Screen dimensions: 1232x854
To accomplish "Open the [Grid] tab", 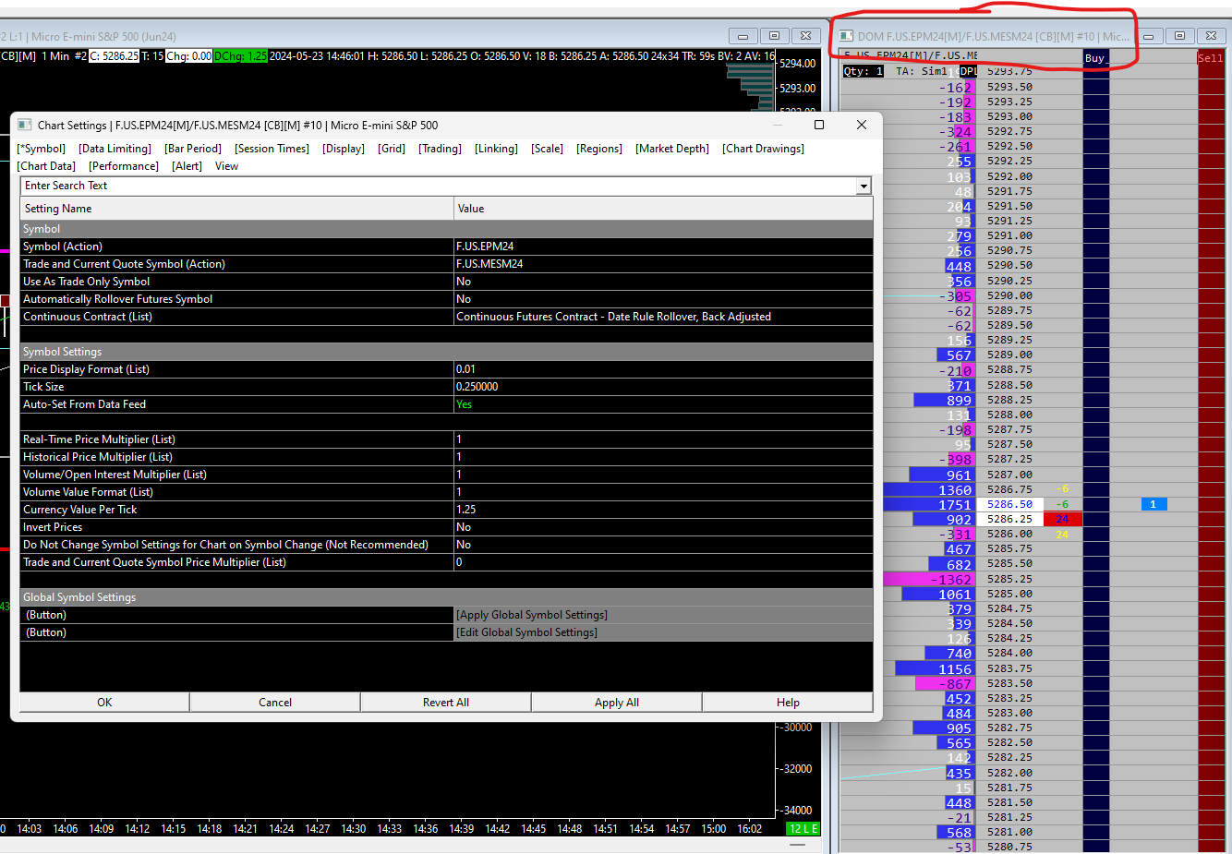I will coord(392,149).
